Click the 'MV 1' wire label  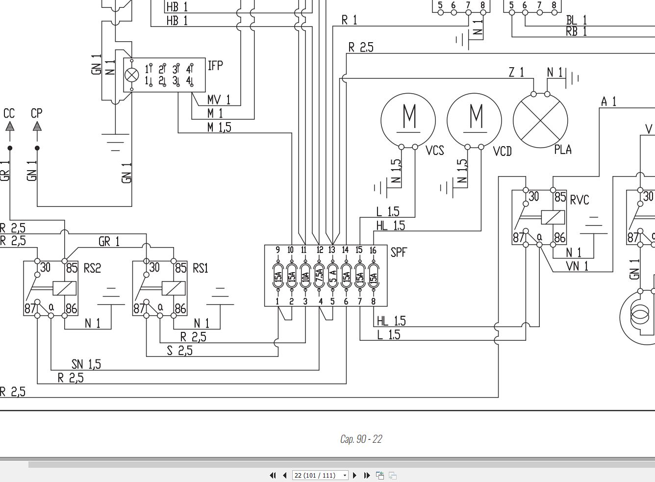point(219,100)
